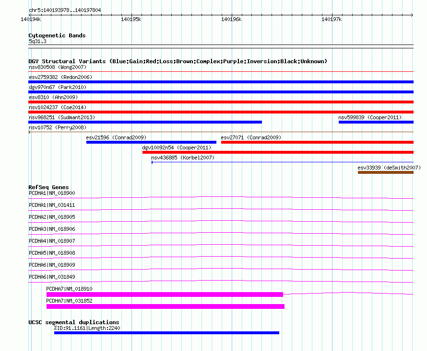427x351 pixels.
Task: Open PCDHA1|NM_018900 transcript label
Action: 52,193
